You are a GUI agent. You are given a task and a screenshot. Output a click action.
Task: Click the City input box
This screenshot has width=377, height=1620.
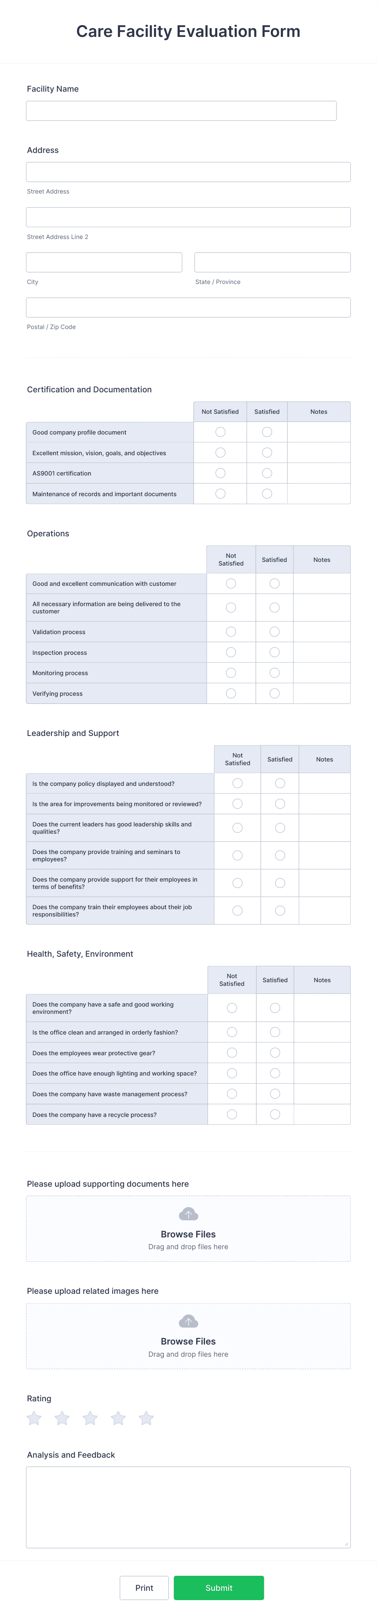pos(104,262)
